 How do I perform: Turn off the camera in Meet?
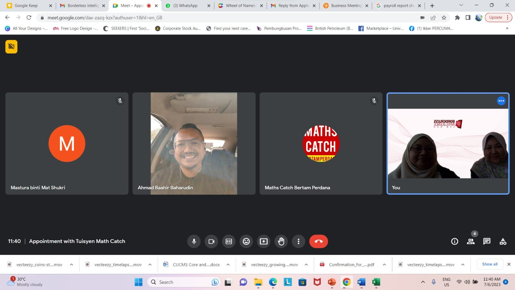click(x=211, y=241)
